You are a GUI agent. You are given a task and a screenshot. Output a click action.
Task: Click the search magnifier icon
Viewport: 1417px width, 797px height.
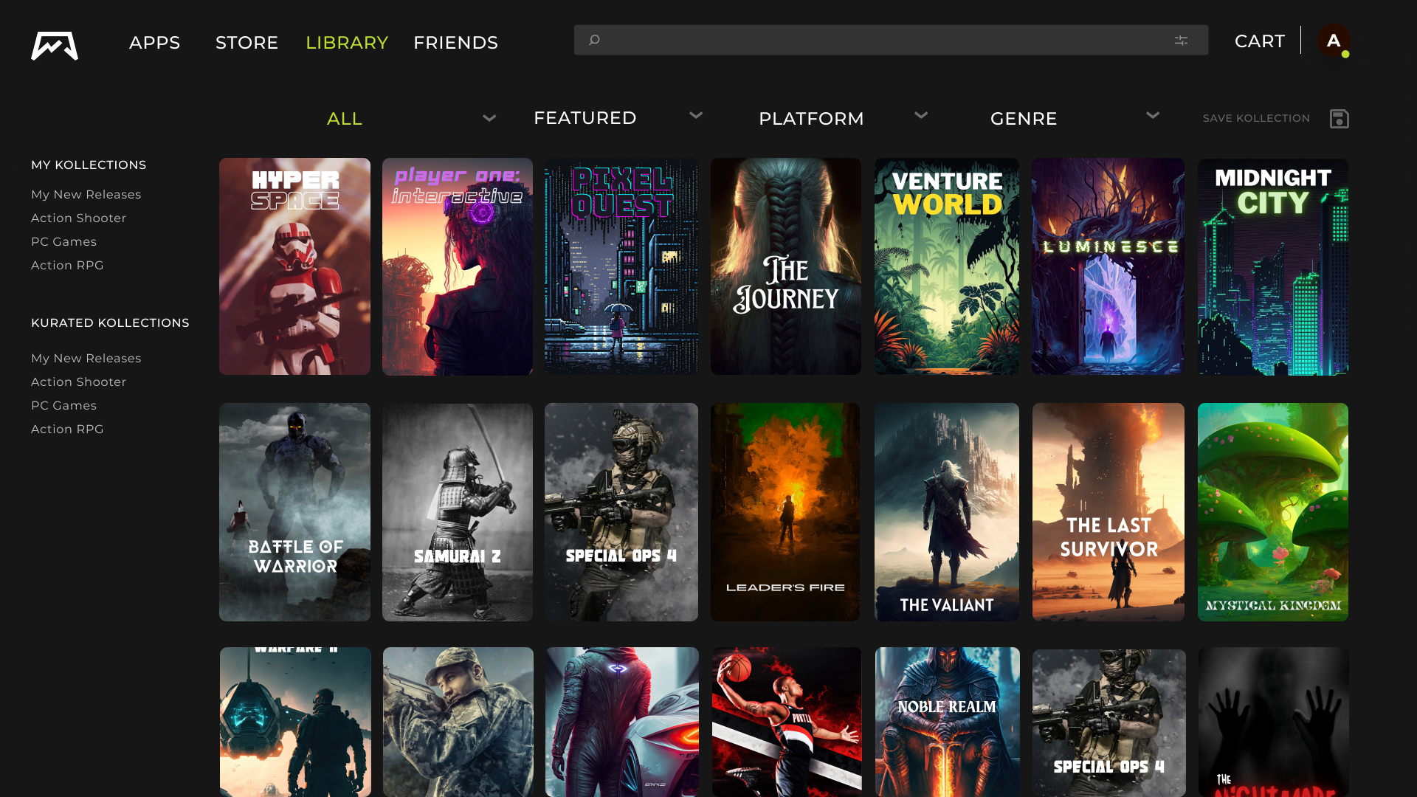pyautogui.click(x=594, y=41)
